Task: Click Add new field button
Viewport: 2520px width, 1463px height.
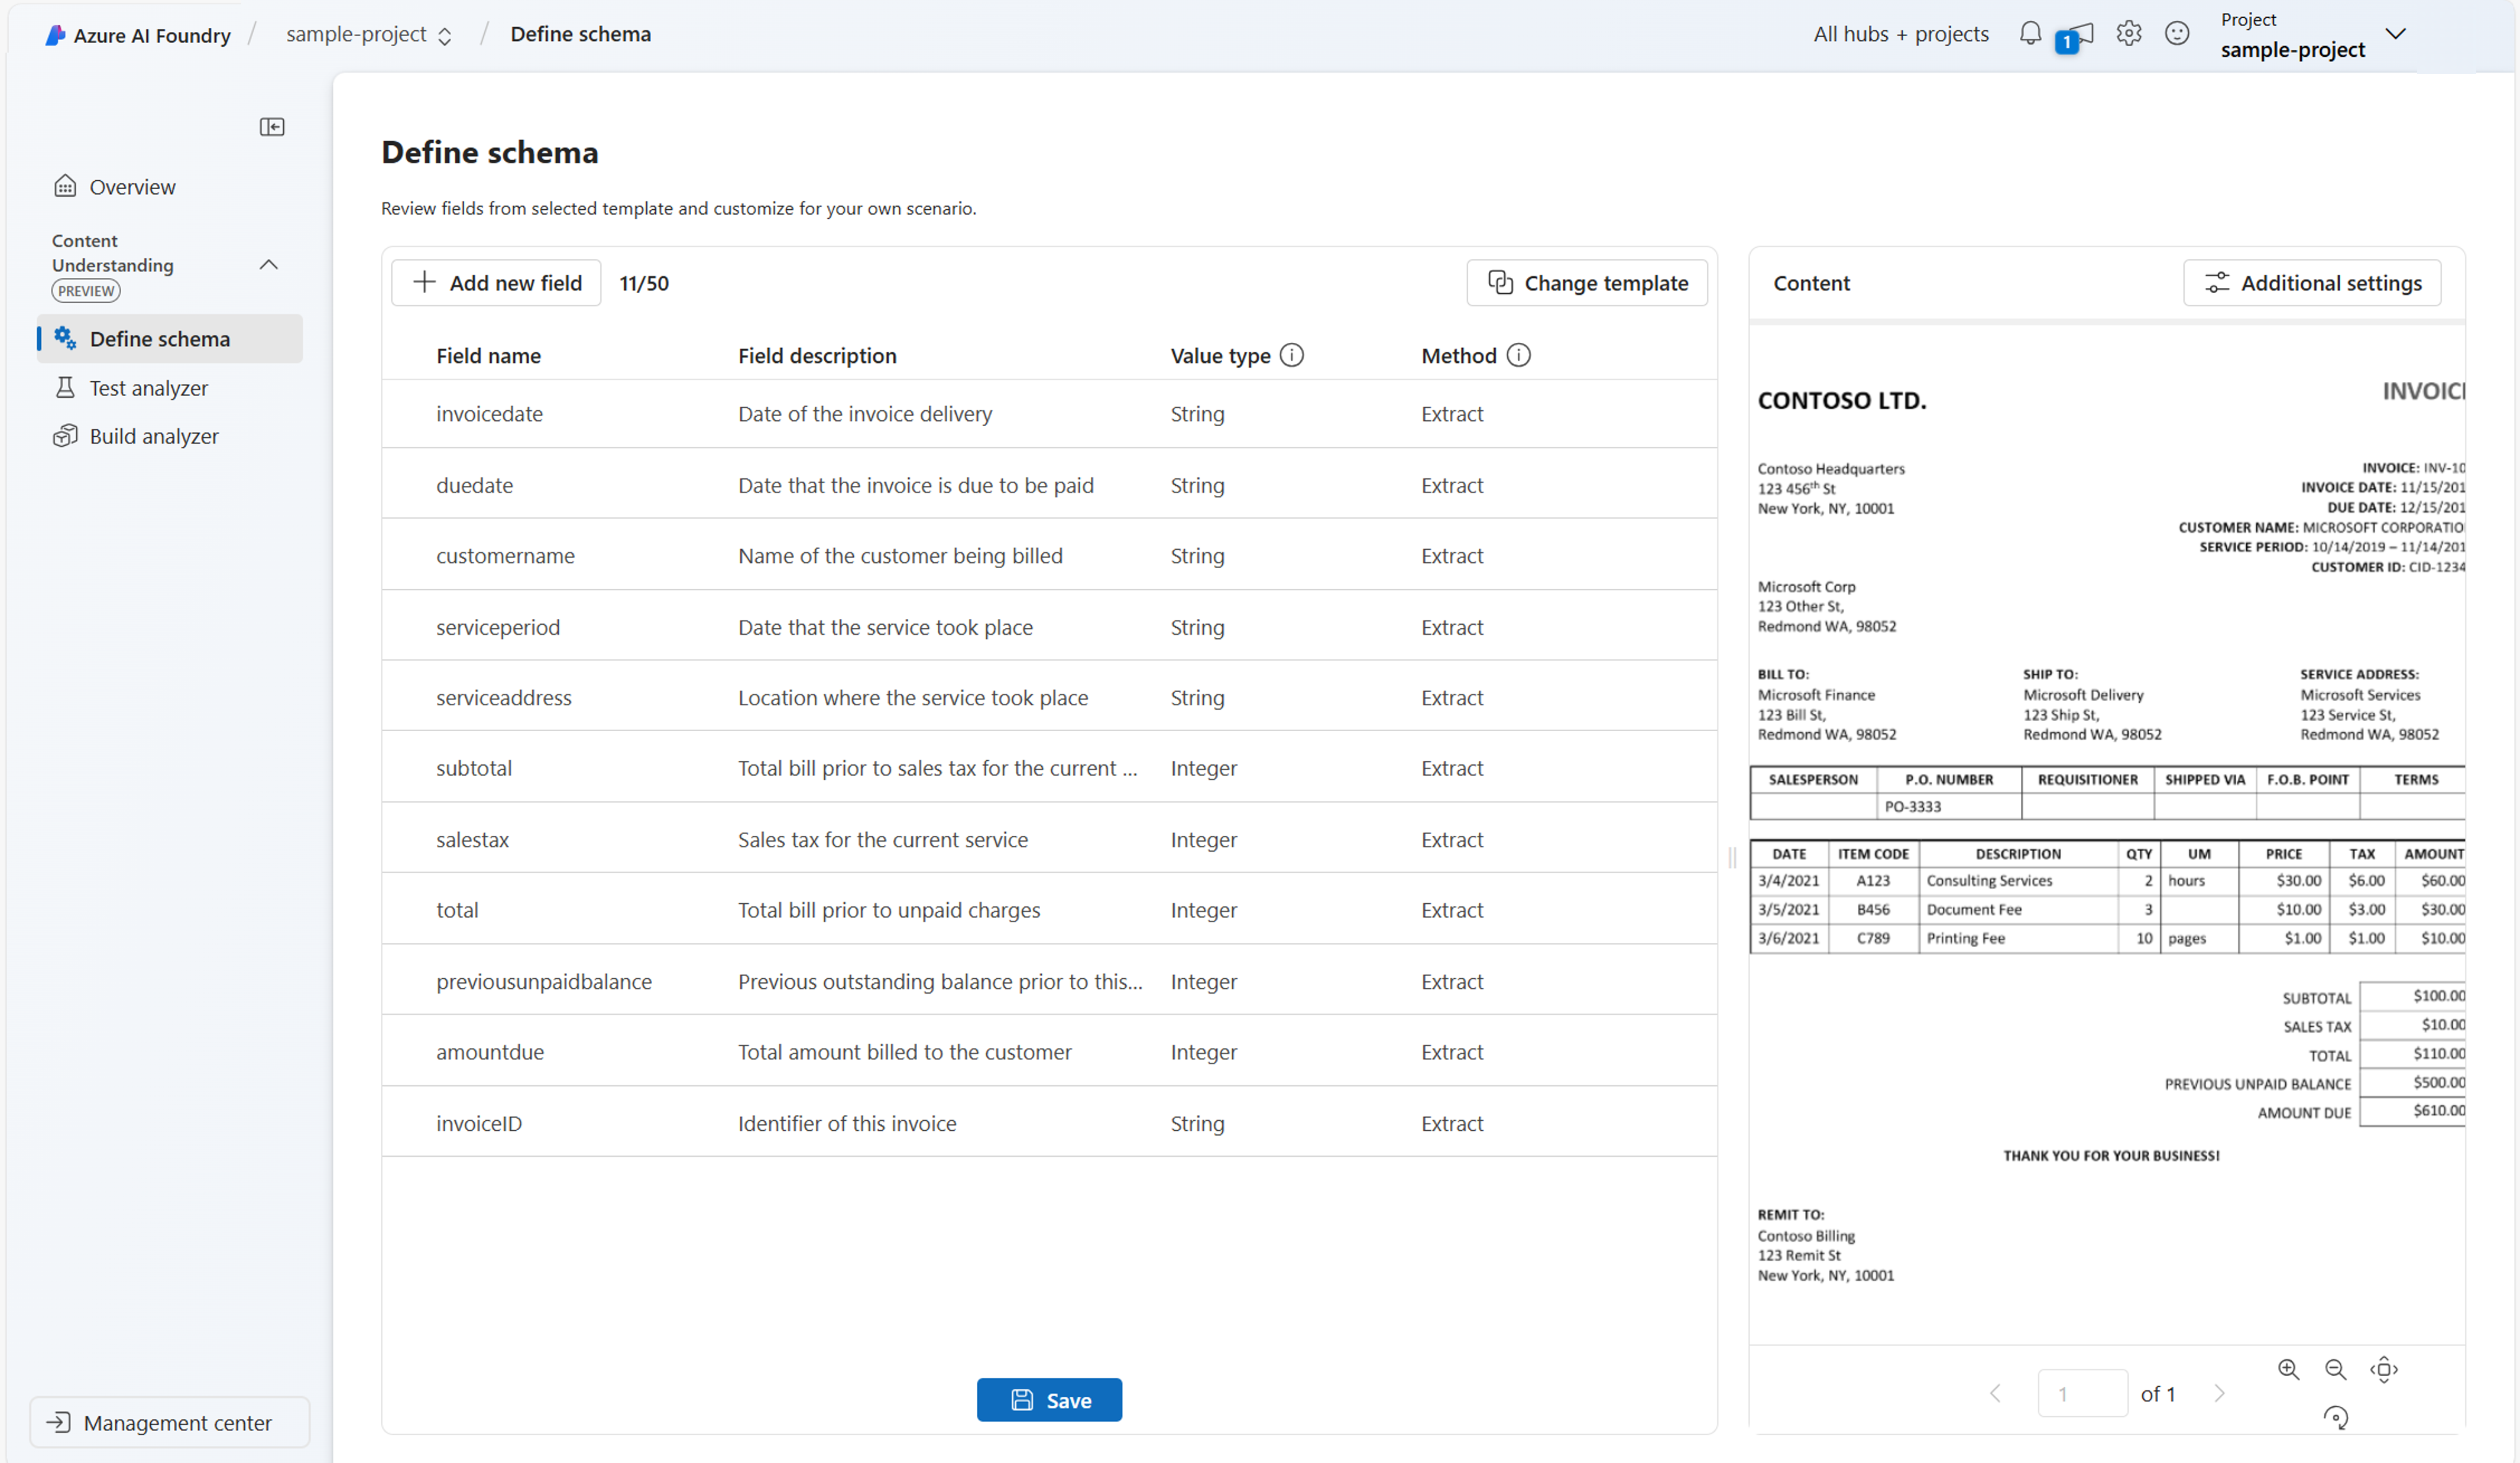Action: (494, 282)
